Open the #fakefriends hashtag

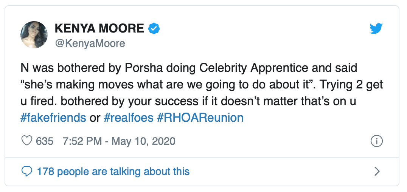[x=53, y=118]
